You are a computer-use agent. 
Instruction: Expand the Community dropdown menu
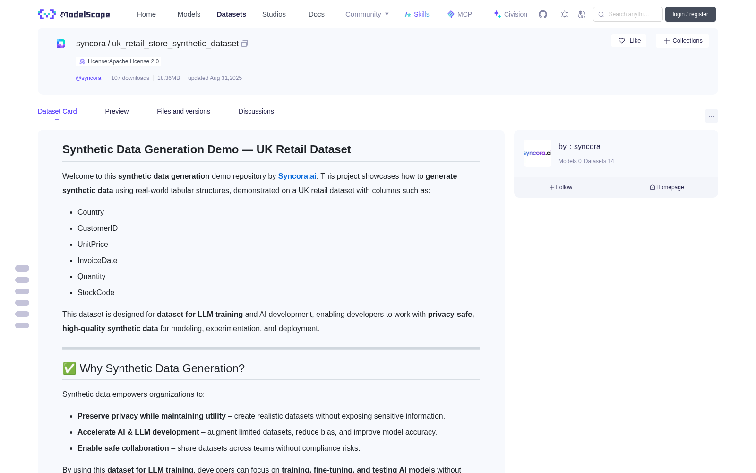[x=367, y=14]
